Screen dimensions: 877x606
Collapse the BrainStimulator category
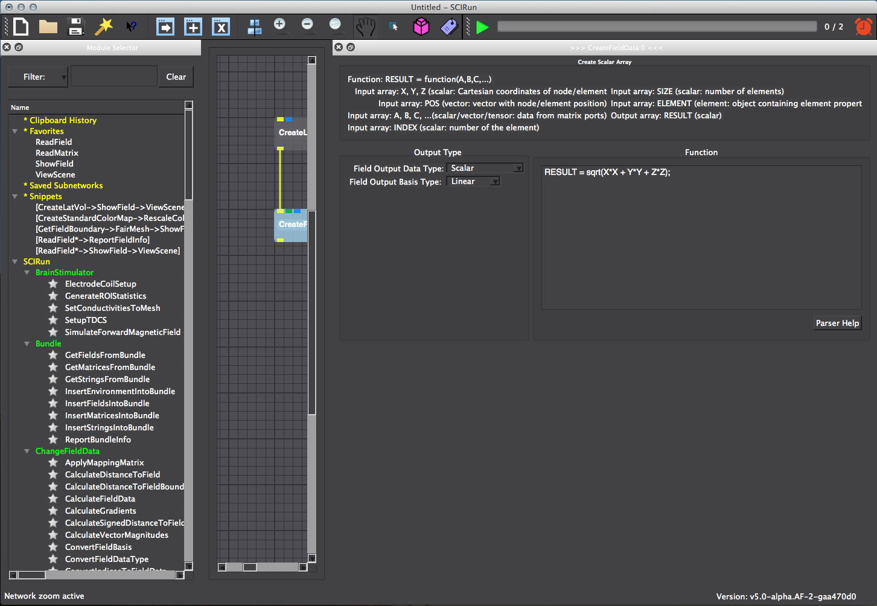coord(27,272)
